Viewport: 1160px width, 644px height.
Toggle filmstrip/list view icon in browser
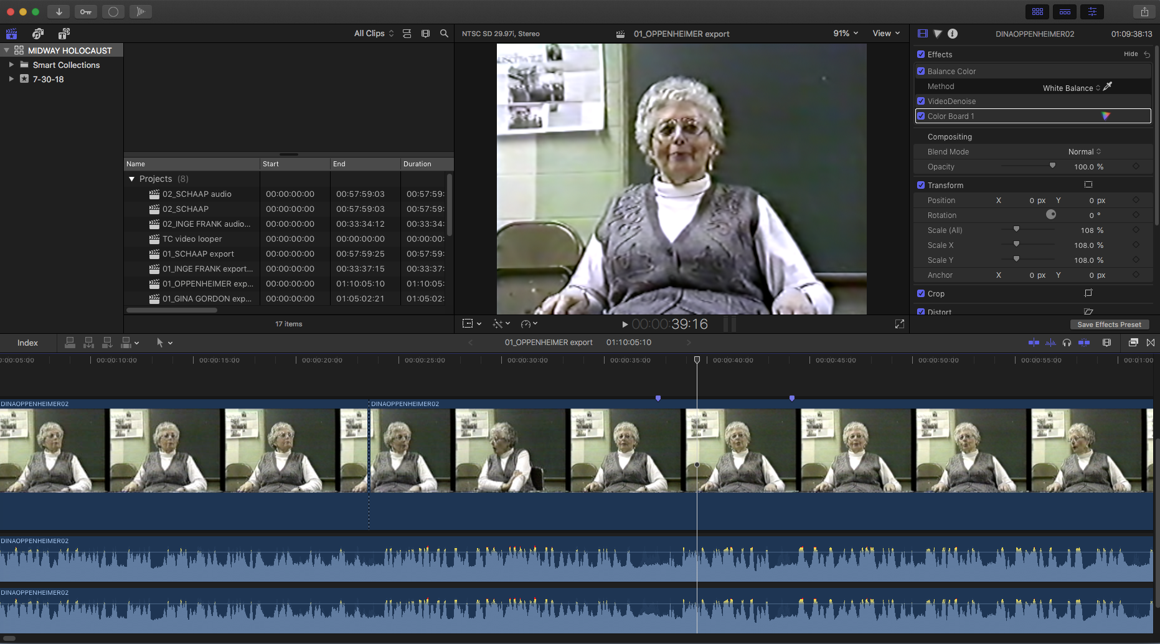click(x=425, y=34)
